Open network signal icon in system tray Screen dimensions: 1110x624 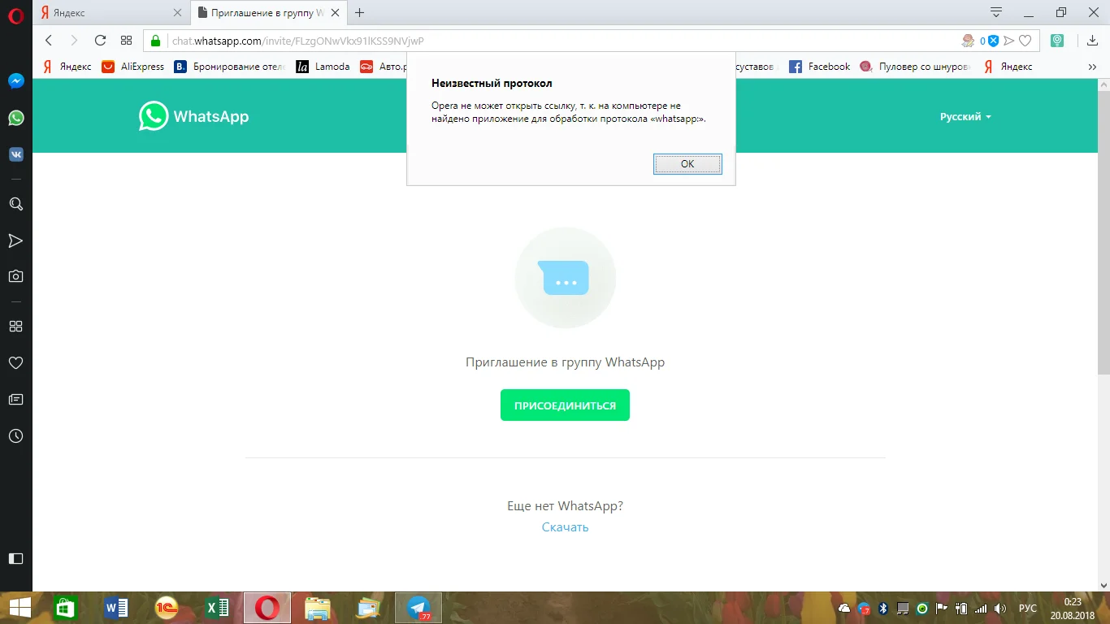(981, 609)
